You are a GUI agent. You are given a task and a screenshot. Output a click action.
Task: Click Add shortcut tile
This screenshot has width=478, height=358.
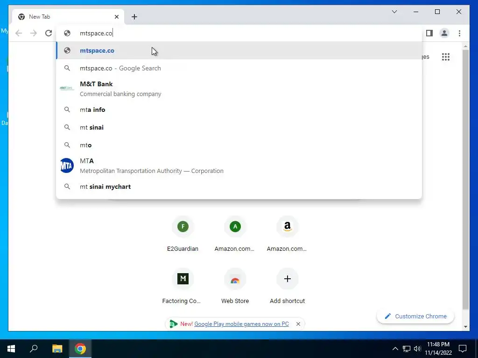[x=287, y=286]
